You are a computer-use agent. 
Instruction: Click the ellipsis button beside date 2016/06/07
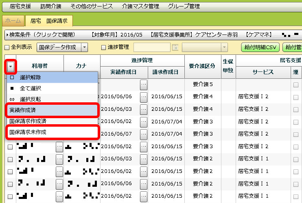click(143, 134)
